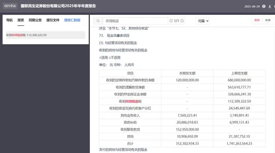The width and height of the screenshot is (275, 153).
Task: Click the row label 其他
Action: (130, 136)
